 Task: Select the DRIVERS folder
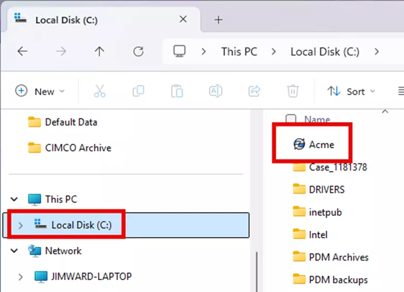327,190
